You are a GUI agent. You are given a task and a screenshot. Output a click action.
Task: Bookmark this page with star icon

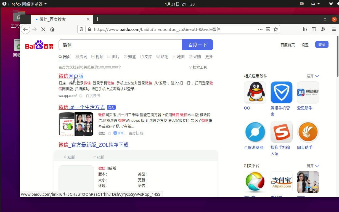pyautogui.click(x=276, y=29)
